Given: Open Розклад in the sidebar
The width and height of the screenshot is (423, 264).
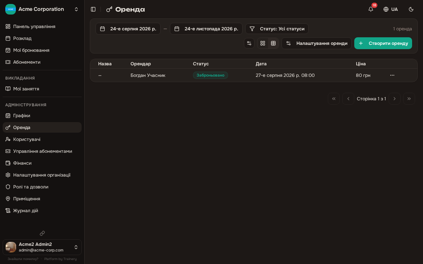Looking at the screenshot, I should pyautogui.click(x=42, y=38).
